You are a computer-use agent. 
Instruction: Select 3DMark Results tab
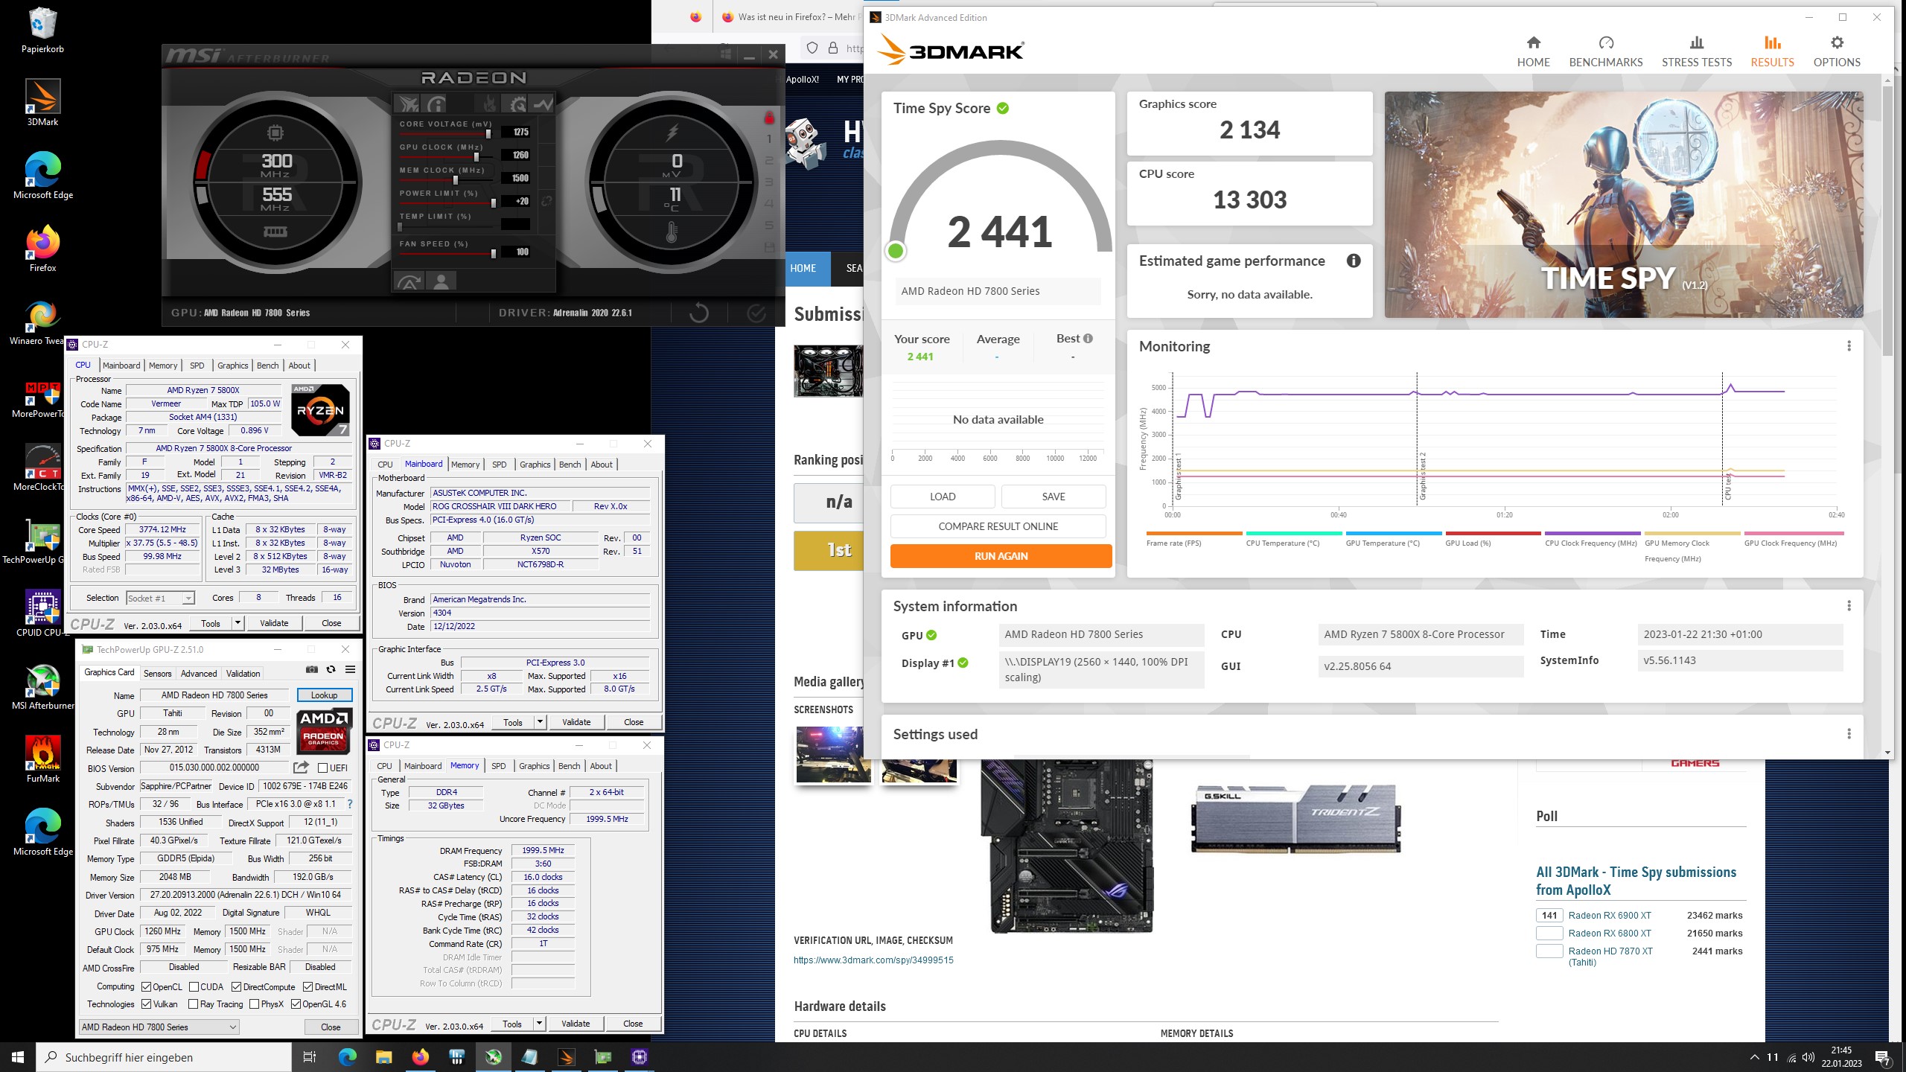pyautogui.click(x=1772, y=51)
